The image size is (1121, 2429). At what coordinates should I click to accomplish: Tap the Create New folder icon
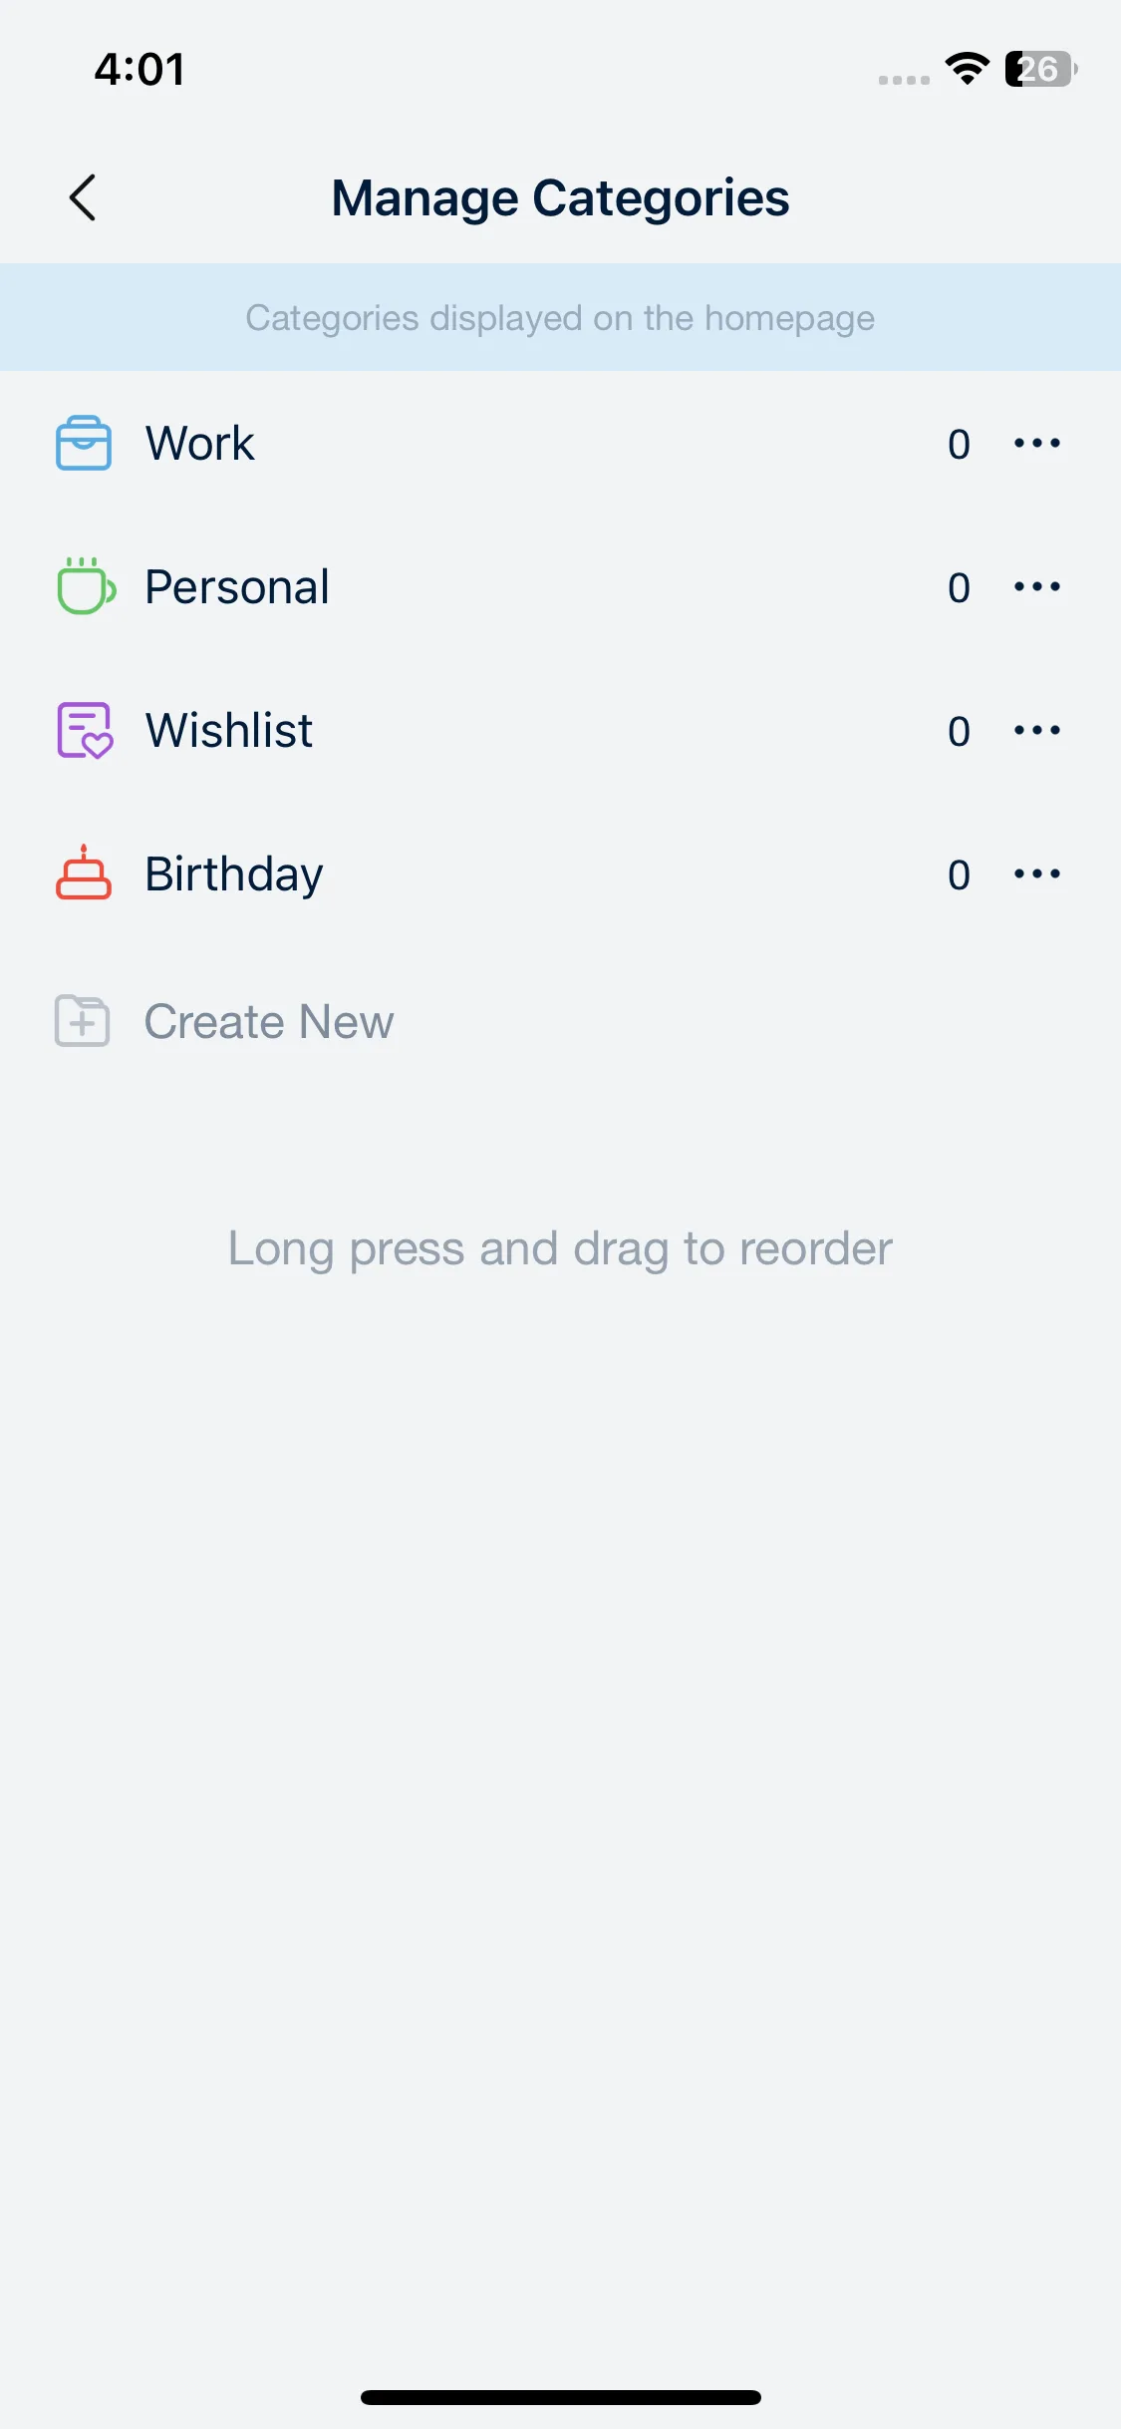pyautogui.click(x=83, y=1021)
